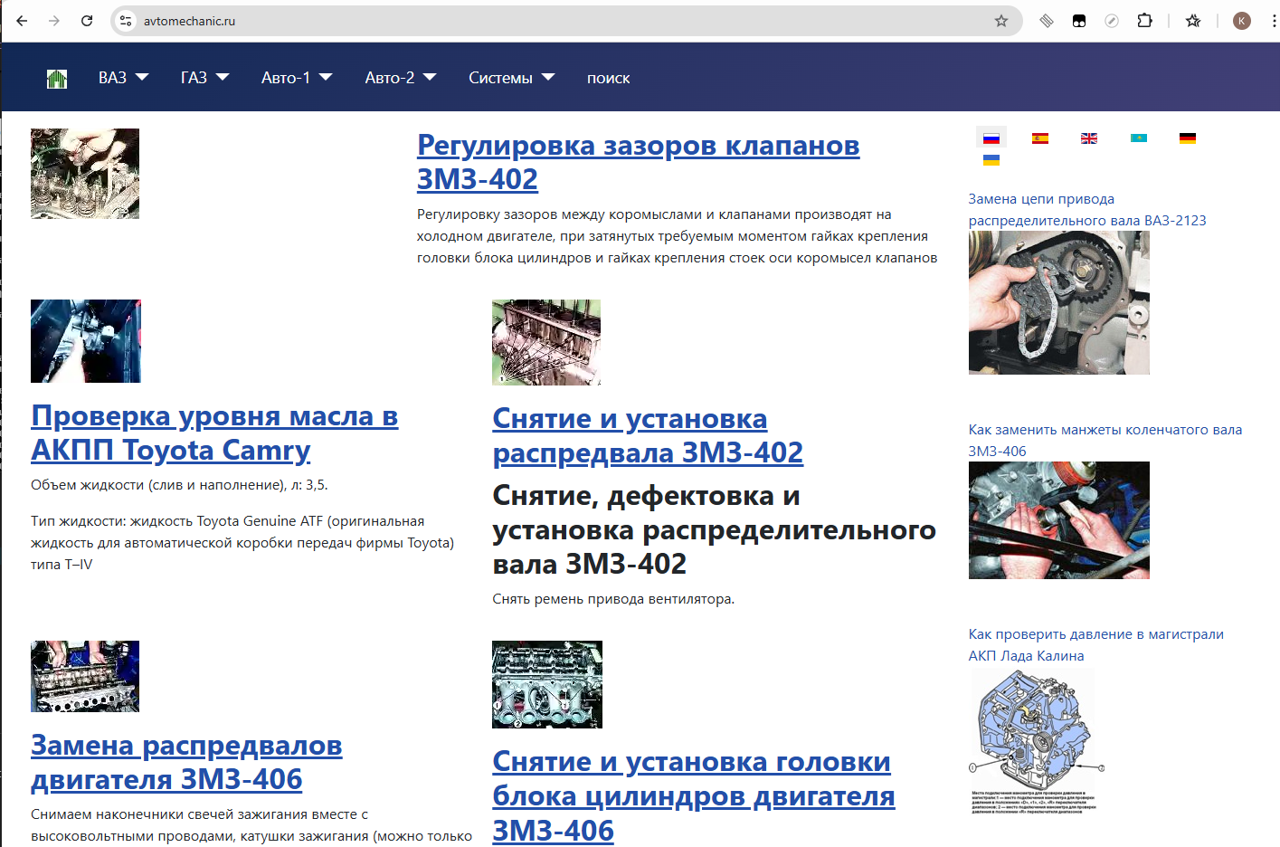The height and width of the screenshot is (847, 1280).
Task: Open the поиск search menu item
Action: pyautogui.click(x=609, y=79)
